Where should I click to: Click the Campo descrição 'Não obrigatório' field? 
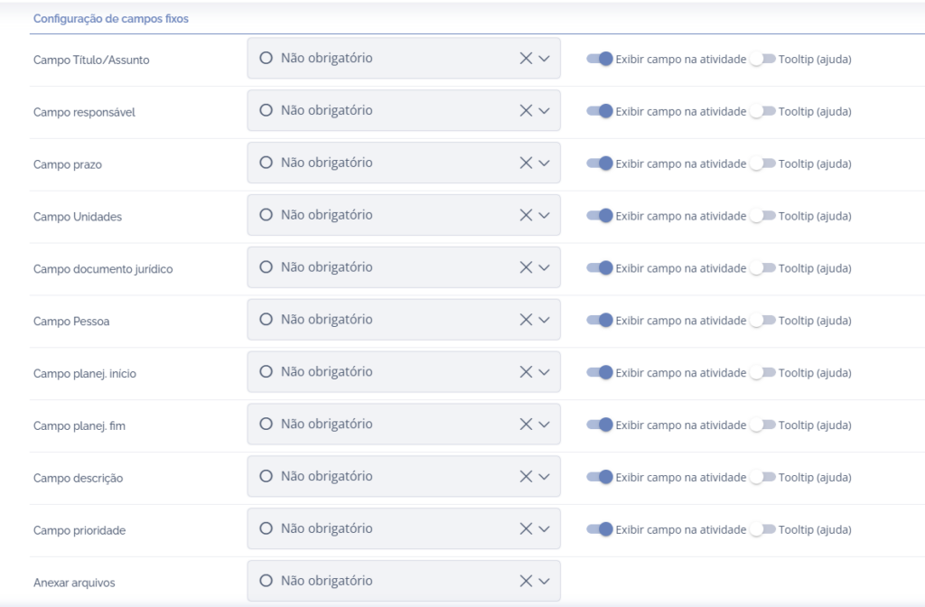click(x=379, y=477)
